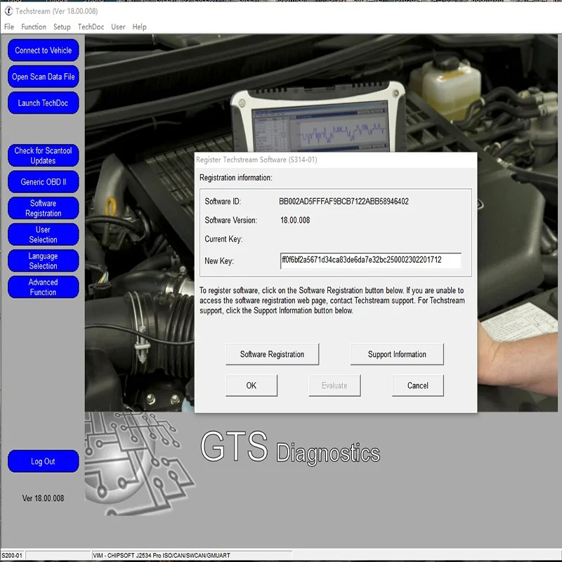Click the Registration information heading
Screen dimensions: 562x562
[235, 178]
